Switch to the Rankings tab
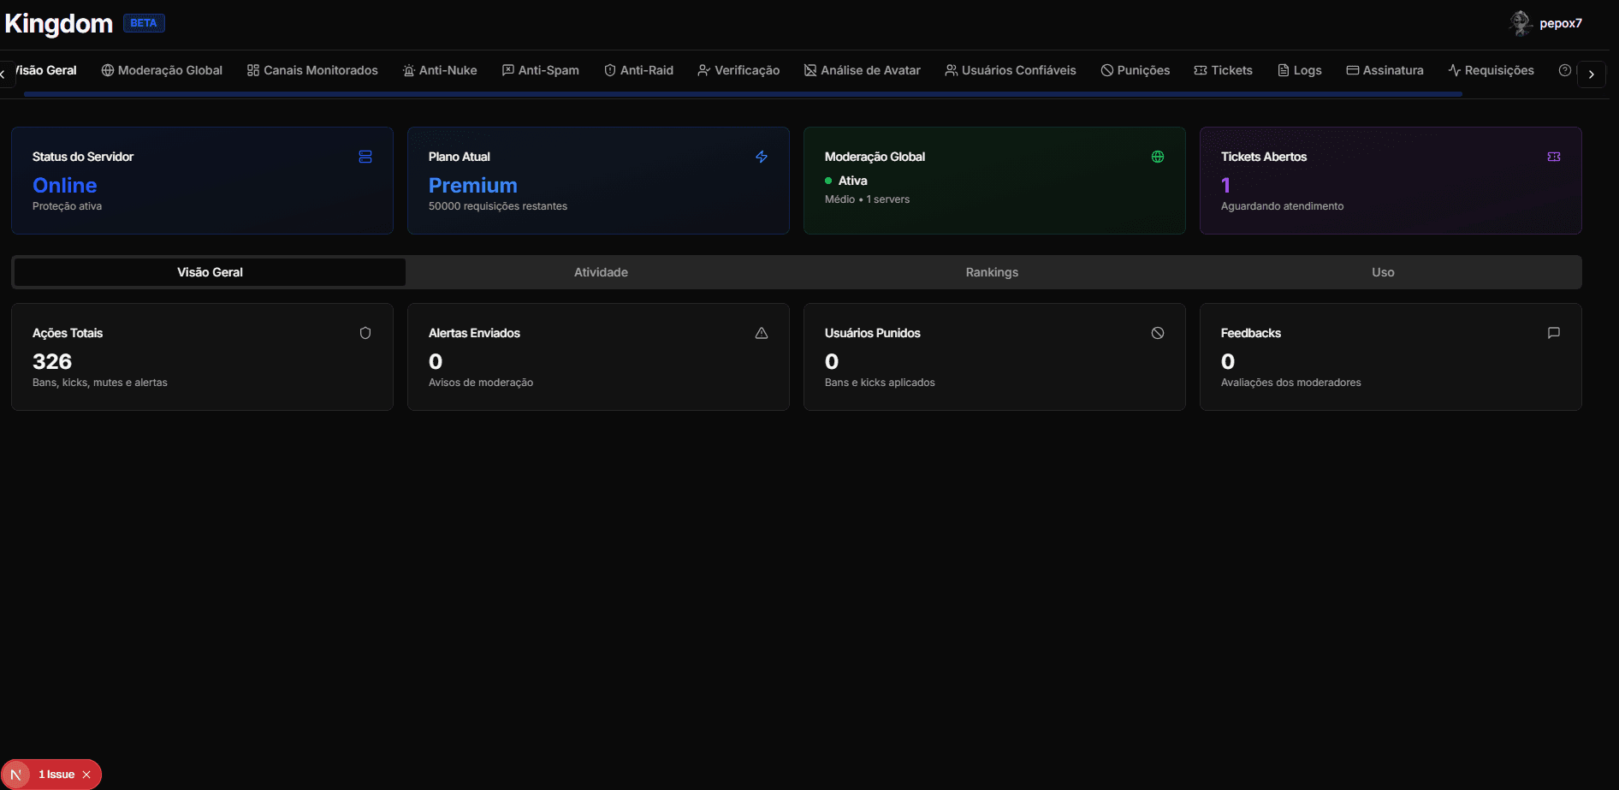Screen dimensions: 1619x790 991,272
